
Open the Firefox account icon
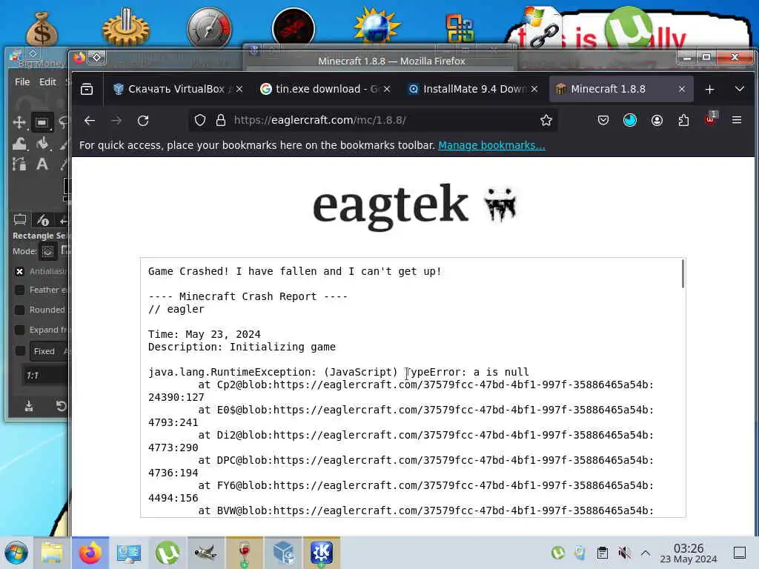point(657,121)
